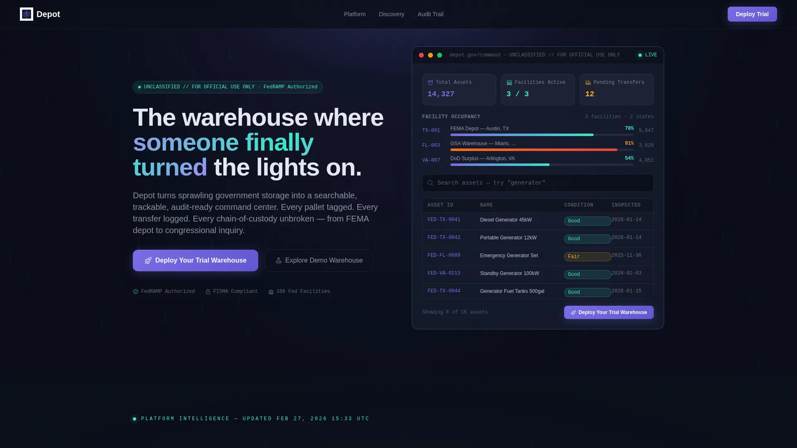Click the red window dot in mock dashboard
The height and width of the screenshot is (448, 797).
pos(421,55)
